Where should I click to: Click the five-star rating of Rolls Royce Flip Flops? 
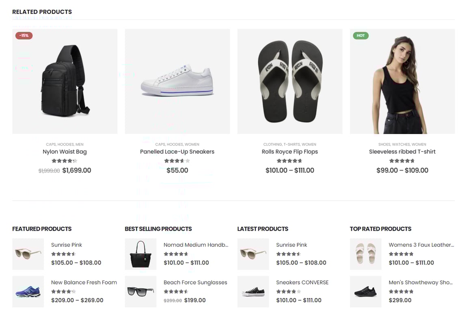coord(290,160)
